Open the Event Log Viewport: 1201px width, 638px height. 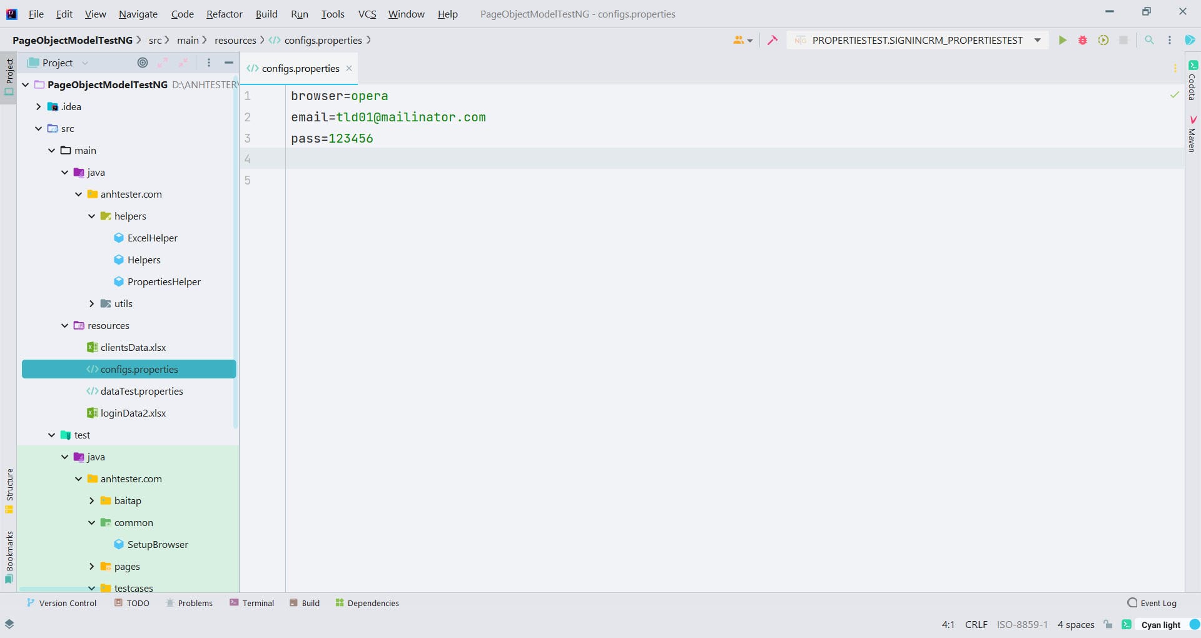click(x=1152, y=603)
